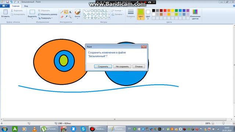Screen dimensions: 235x132
Task: Switch to the Главная ribbon tab
Action: (x=15, y=6)
